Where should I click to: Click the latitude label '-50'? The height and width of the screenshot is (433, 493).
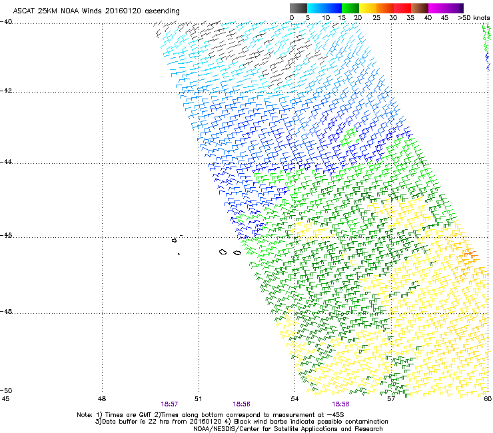coord(6,390)
